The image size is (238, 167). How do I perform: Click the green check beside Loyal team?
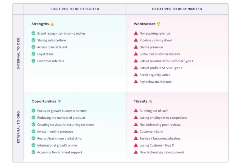34,54
